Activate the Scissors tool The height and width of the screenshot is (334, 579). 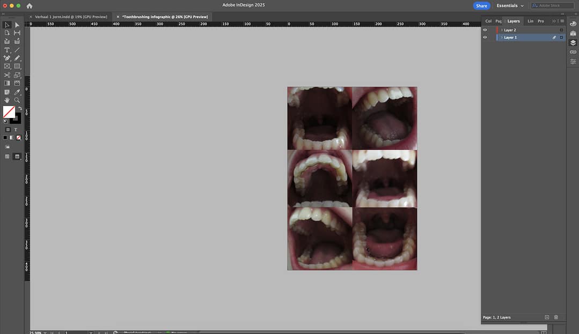click(x=7, y=75)
